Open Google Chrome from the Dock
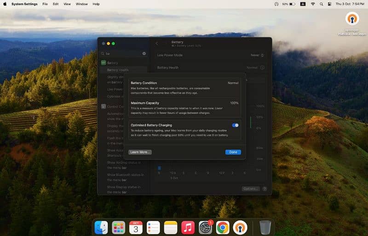 coord(223,227)
